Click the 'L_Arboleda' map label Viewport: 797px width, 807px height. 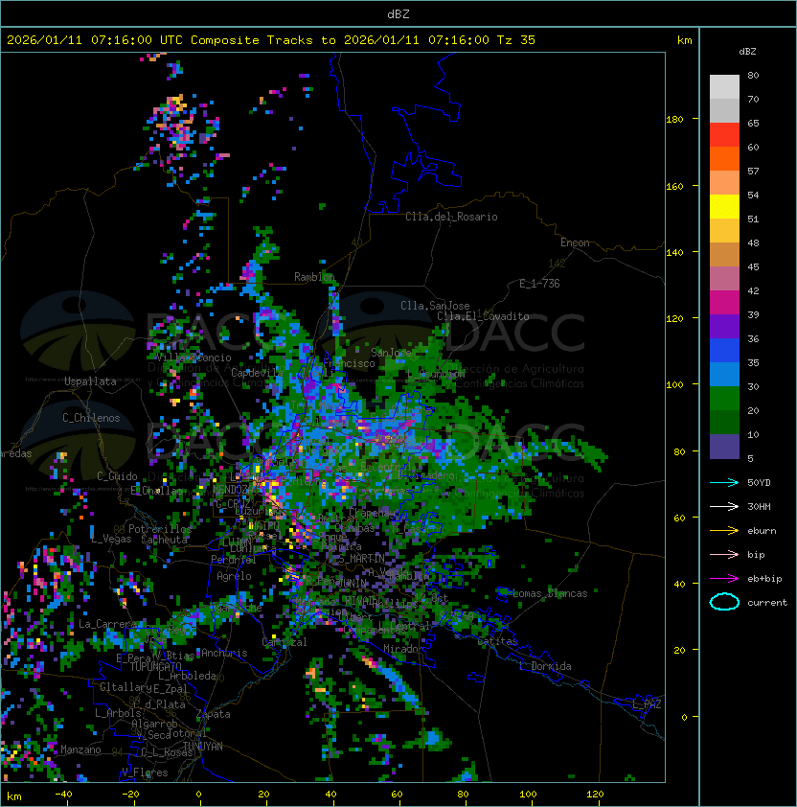[x=187, y=676]
